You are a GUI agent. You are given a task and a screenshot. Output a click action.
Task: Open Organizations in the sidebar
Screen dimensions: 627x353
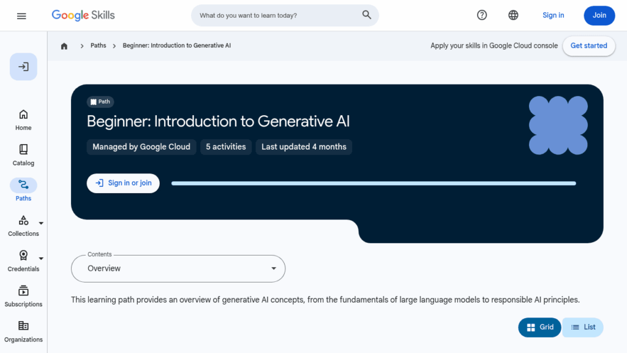click(24, 332)
